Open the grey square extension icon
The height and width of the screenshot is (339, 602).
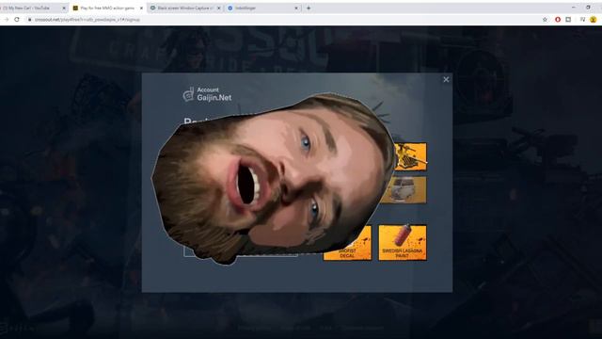pyautogui.click(x=568, y=20)
